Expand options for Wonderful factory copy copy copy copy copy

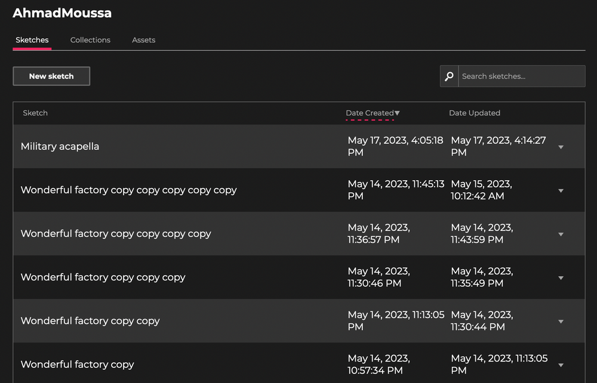tap(561, 191)
